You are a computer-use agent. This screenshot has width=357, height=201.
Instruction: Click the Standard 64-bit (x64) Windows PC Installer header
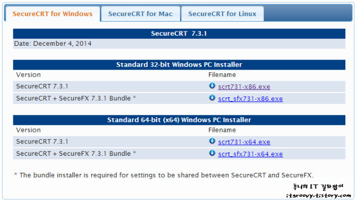pyautogui.click(x=179, y=120)
